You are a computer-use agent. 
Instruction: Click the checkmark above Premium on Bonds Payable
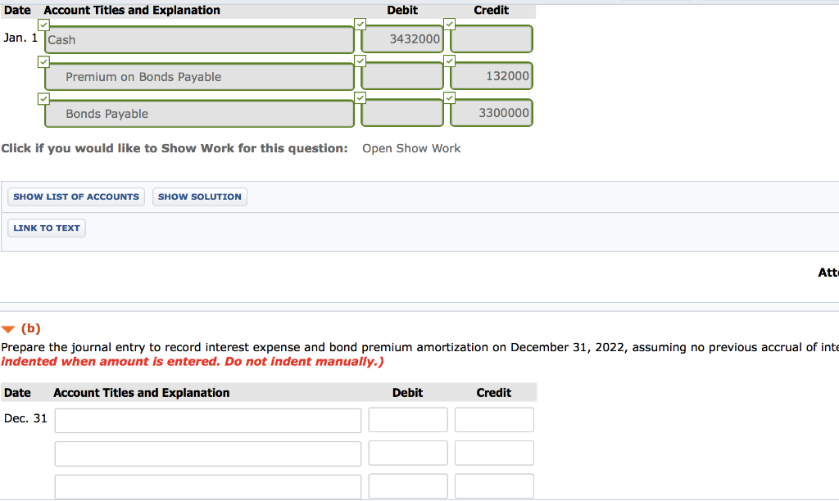43,61
